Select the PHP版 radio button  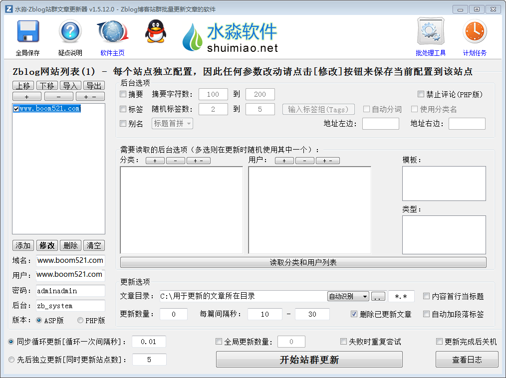pyautogui.click(x=80, y=320)
